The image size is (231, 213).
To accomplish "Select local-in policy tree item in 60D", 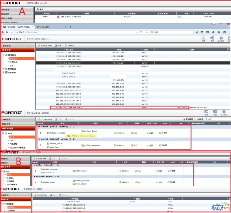I will click(10, 178).
